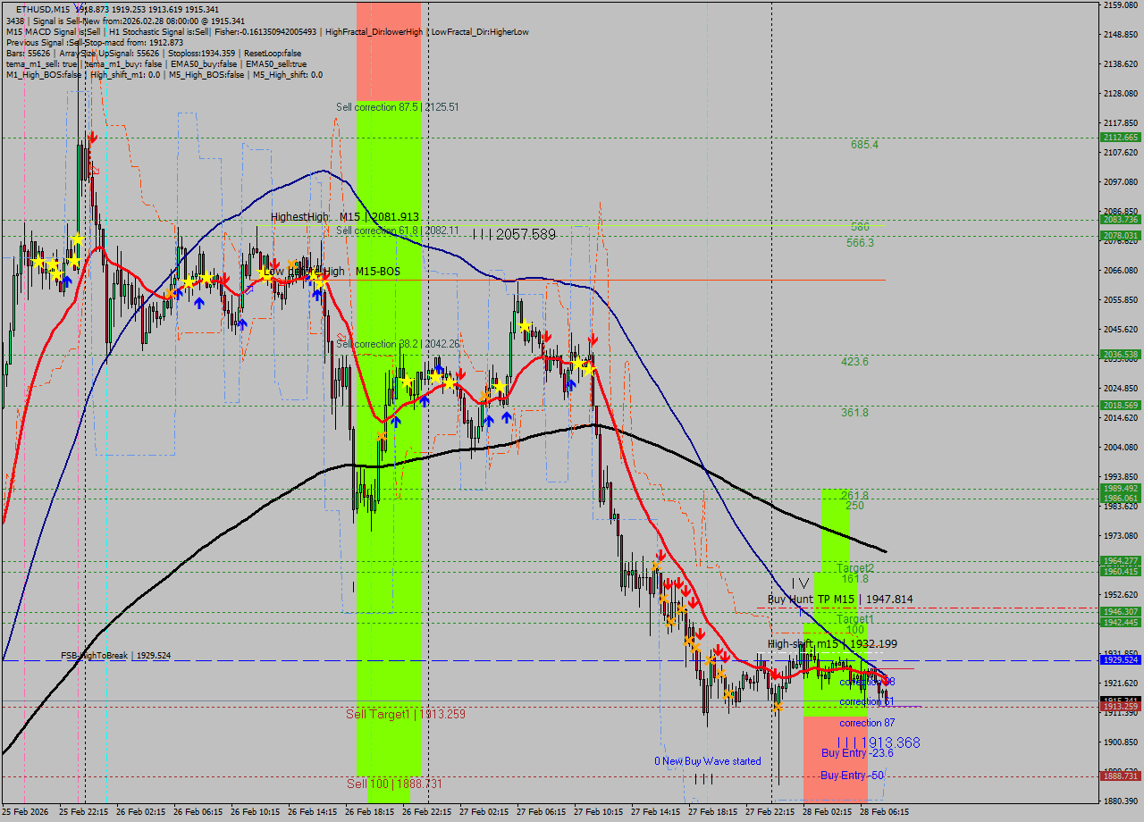Select the 685.4 Fibonacci level label
This screenshot has width=1144, height=822.
coord(864,144)
